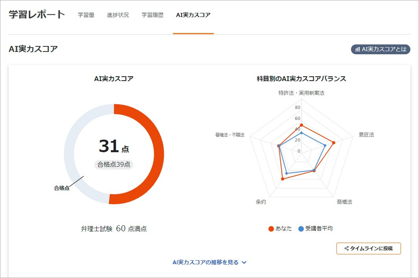Open the 学習量 tab
This screenshot has height=278, width=419.
pos(86,15)
